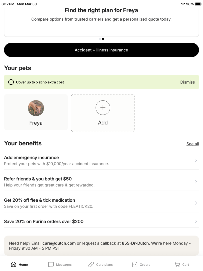
Task: Select first carousel page dot
Action: pyautogui.click(x=100, y=39)
